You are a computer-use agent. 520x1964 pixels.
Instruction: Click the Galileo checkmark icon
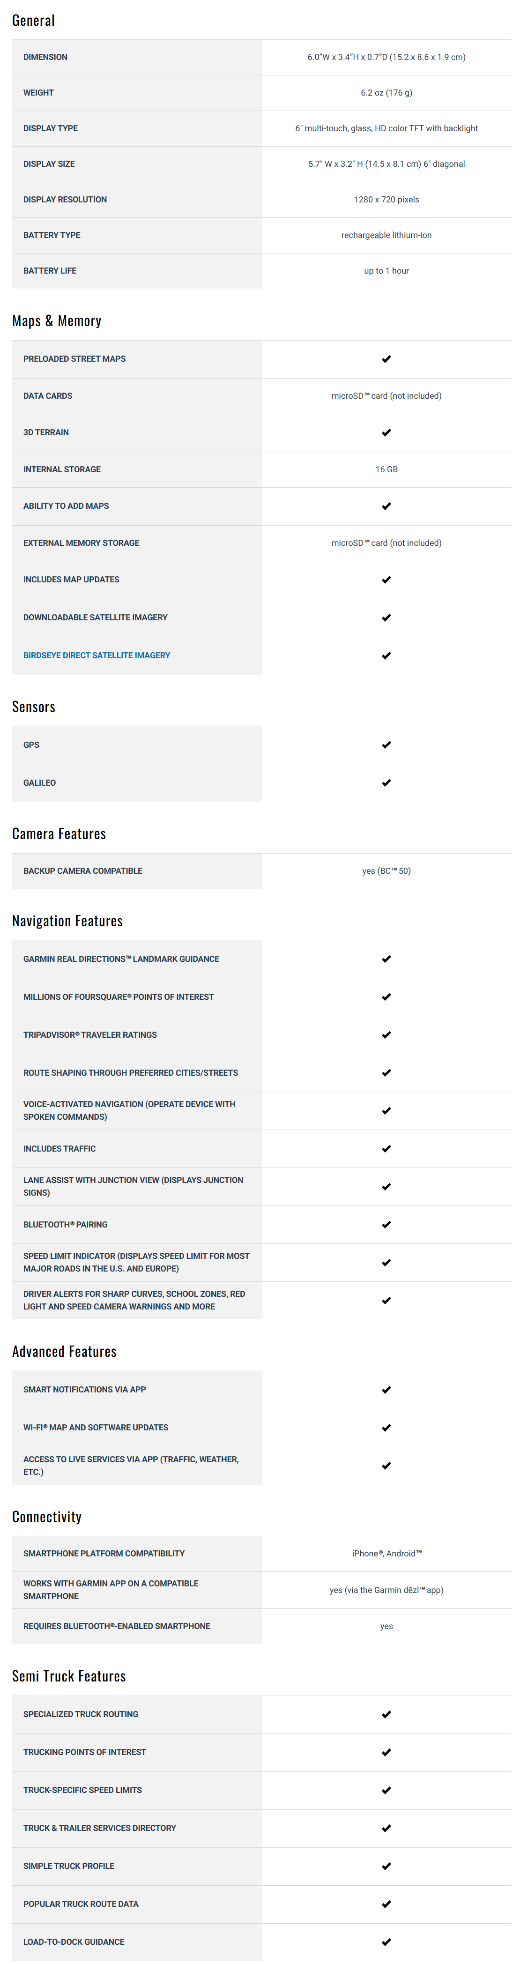click(386, 782)
